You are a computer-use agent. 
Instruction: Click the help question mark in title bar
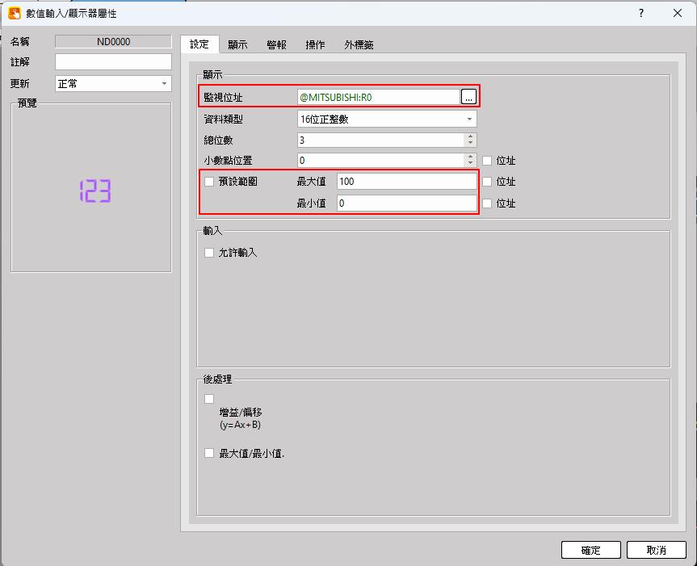point(640,13)
